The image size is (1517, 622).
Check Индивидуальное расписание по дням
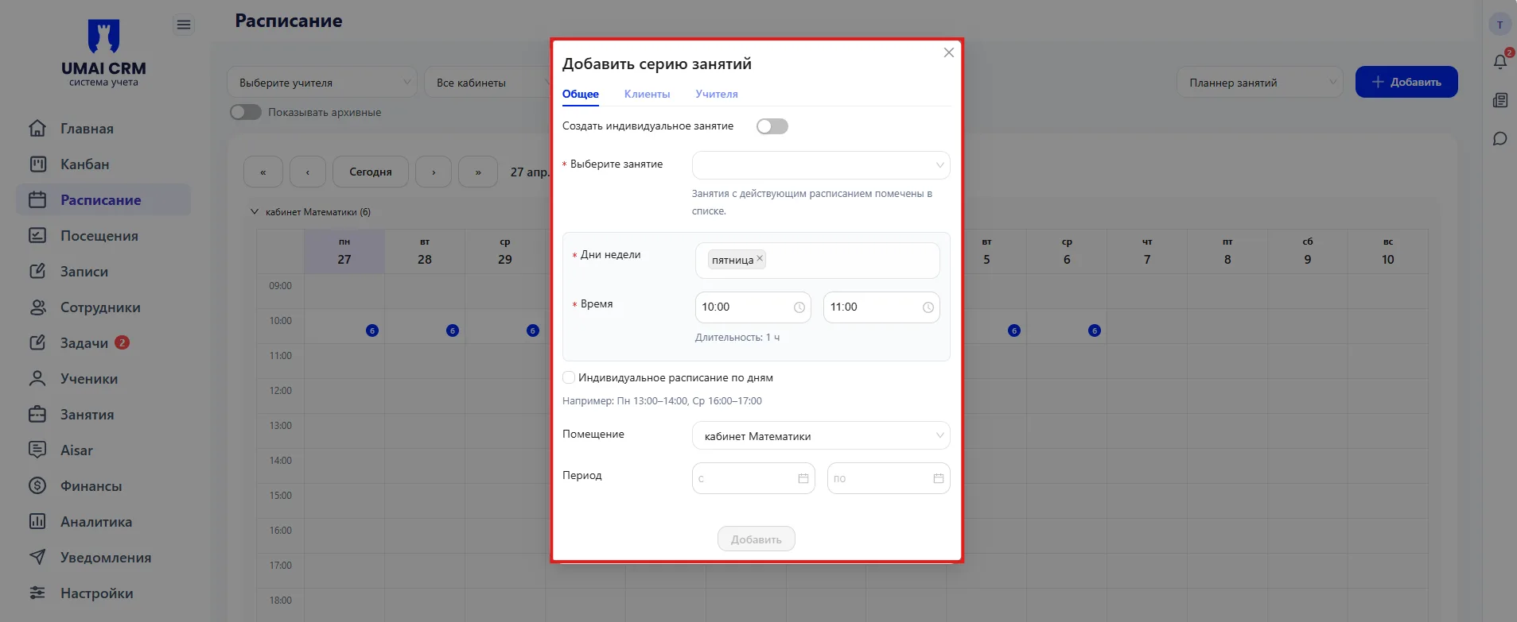pos(569,377)
